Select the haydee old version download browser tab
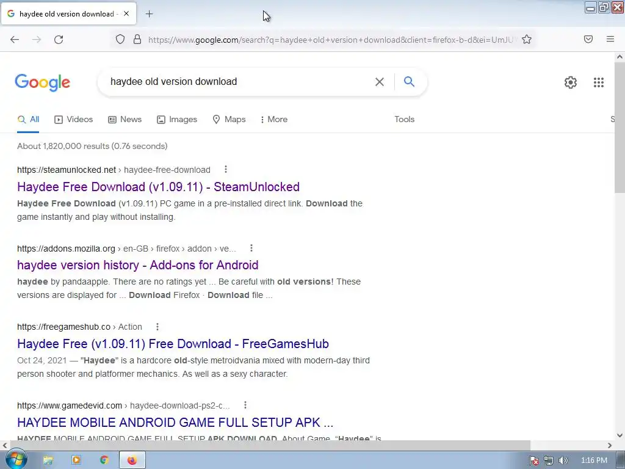 [x=69, y=13]
